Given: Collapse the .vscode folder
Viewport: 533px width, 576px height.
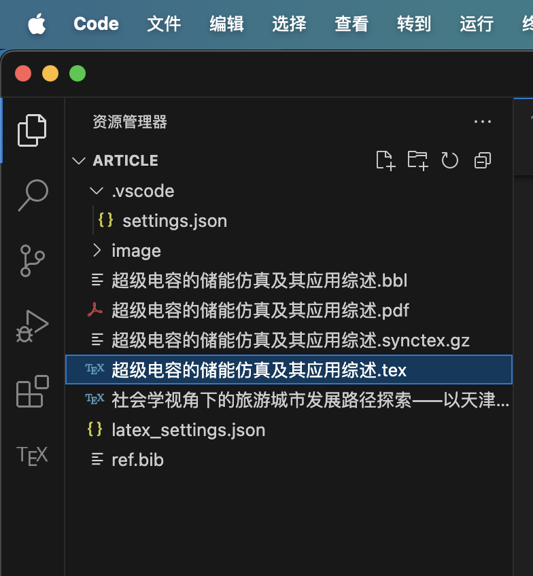Looking at the screenshot, I should (x=97, y=191).
